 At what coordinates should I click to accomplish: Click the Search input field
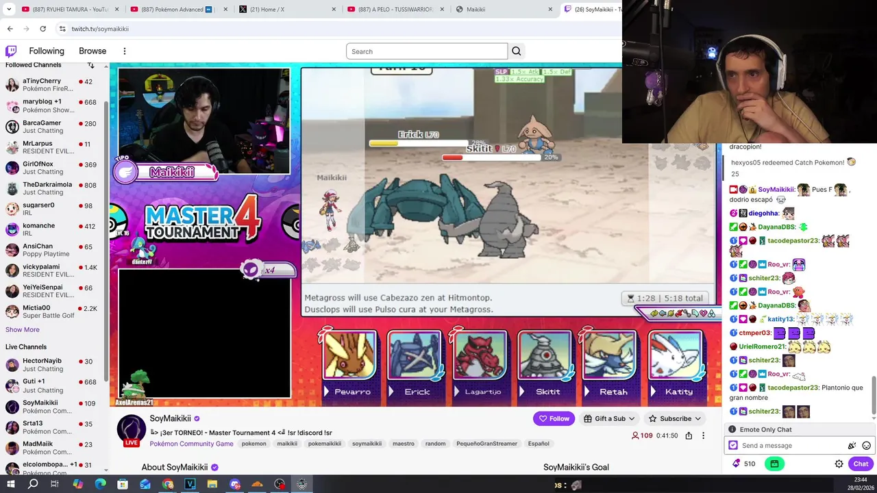(x=427, y=51)
